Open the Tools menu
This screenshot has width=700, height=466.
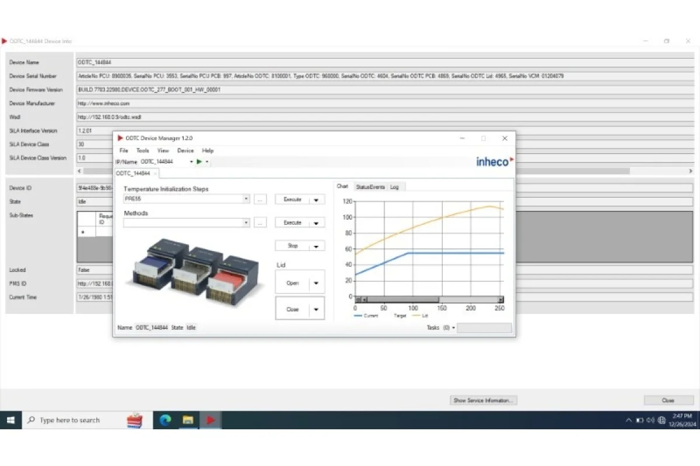click(x=142, y=150)
